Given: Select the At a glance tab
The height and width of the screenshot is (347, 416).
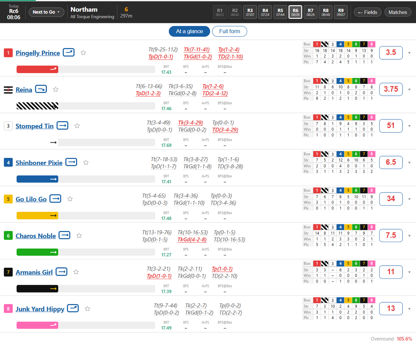Looking at the screenshot, I should point(190,31).
